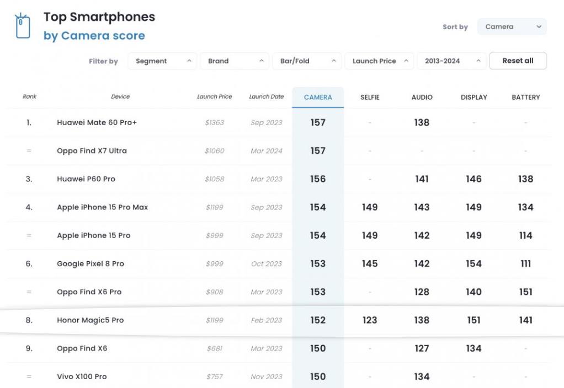Switch to the DISPLAY score tab

[x=473, y=97]
